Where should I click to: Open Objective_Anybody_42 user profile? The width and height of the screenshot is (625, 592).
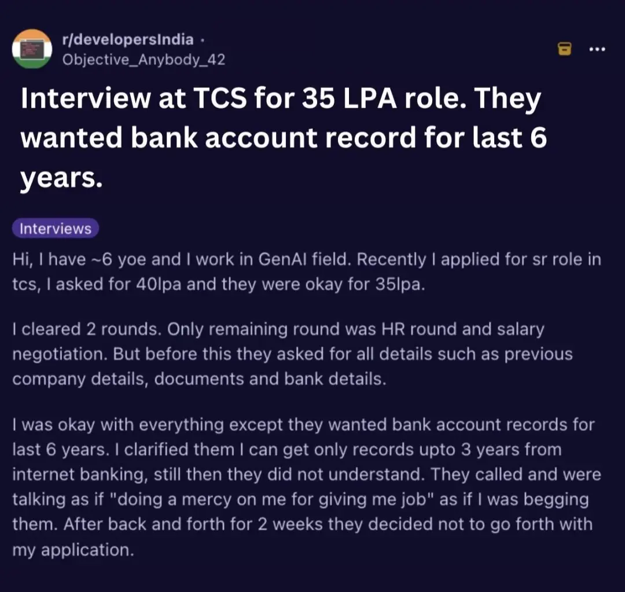coord(144,60)
